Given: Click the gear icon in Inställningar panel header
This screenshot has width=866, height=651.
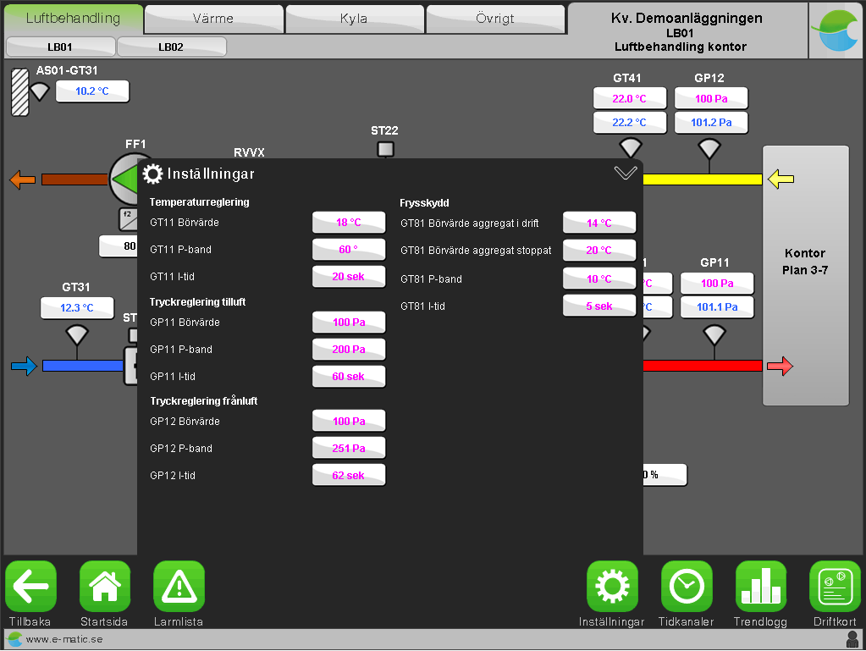Looking at the screenshot, I should pyautogui.click(x=152, y=174).
